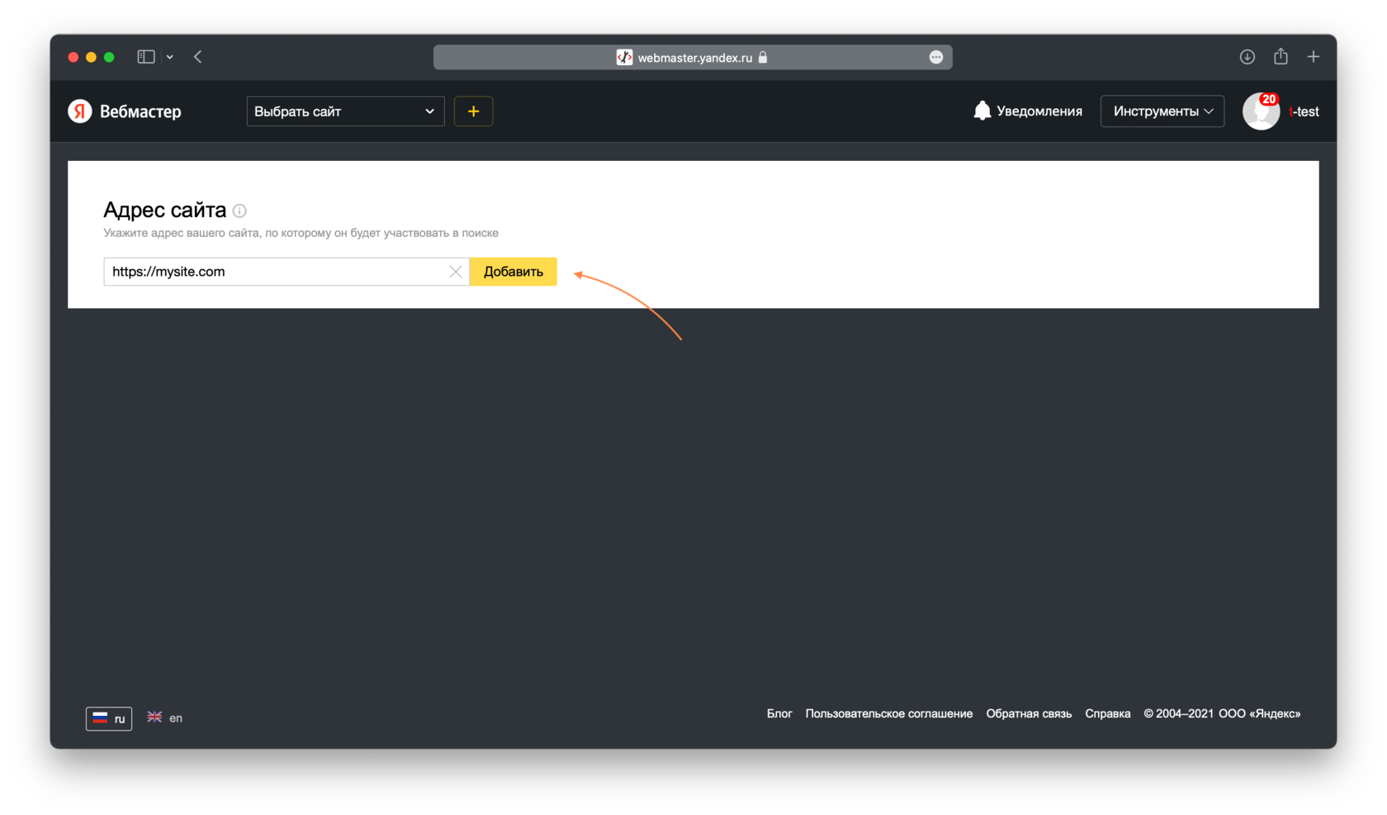The width and height of the screenshot is (1387, 815).
Task: Expand the sidebar chevron dropdown
Action: (x=169, y=57)
